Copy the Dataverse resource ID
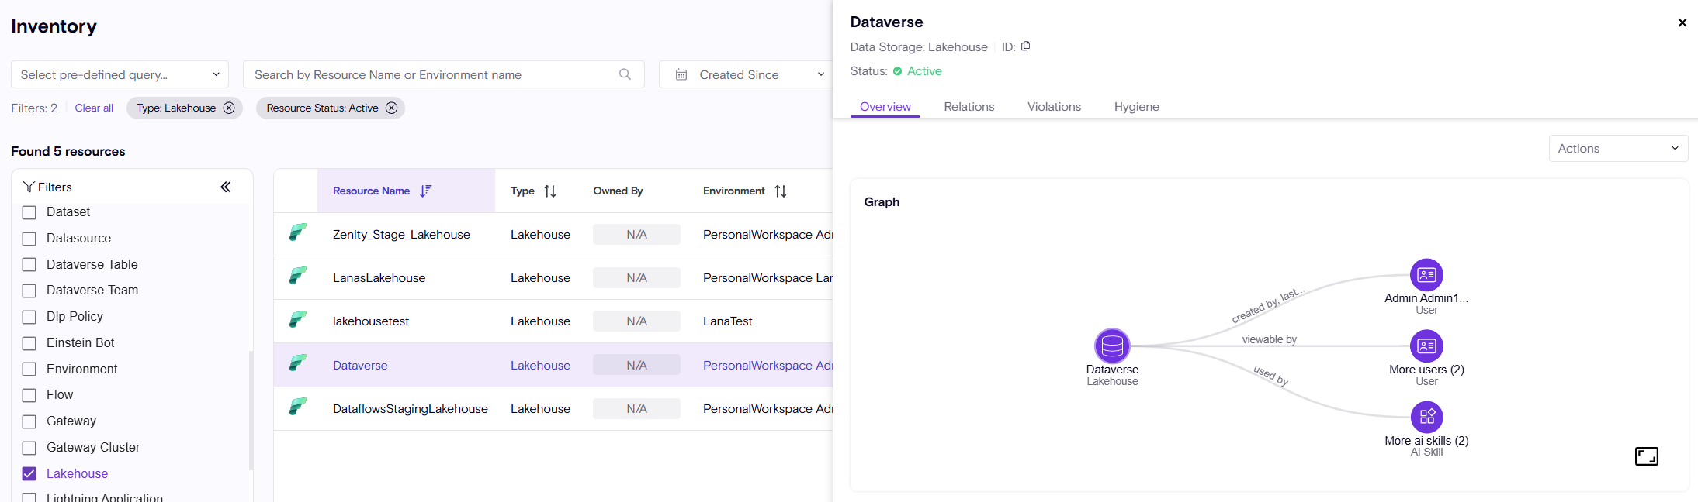The image size is (1698, 502). point(1025,46)
